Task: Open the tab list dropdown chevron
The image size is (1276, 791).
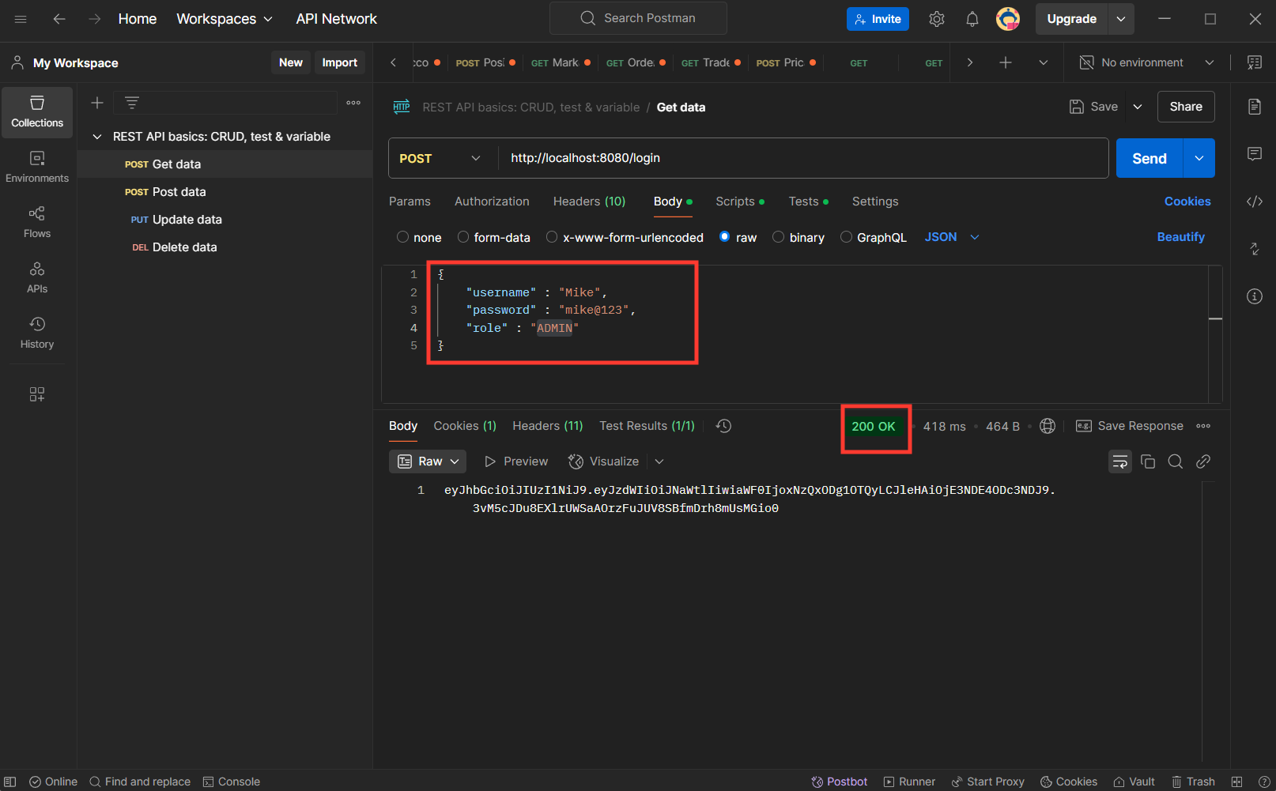Action: (1044, 62)
